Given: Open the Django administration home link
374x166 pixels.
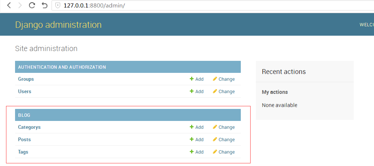Looking at the screenshot, I should point(58,25).
